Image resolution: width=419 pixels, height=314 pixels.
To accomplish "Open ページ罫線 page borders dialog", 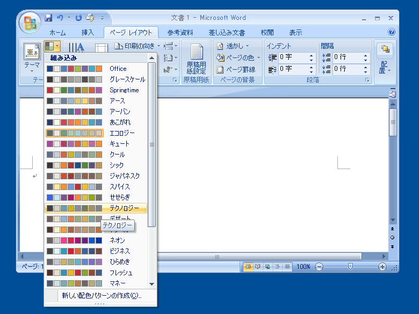I will pyautogui.click(x=236, y=70).
